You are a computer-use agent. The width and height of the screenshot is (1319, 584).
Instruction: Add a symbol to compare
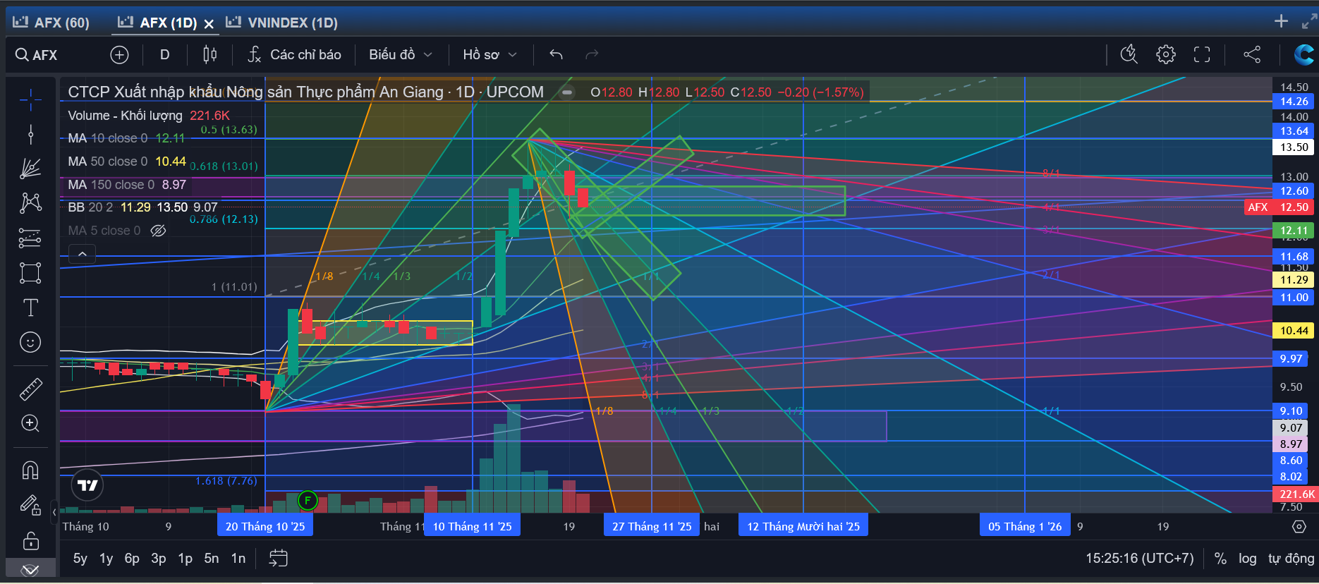point(120,55)
